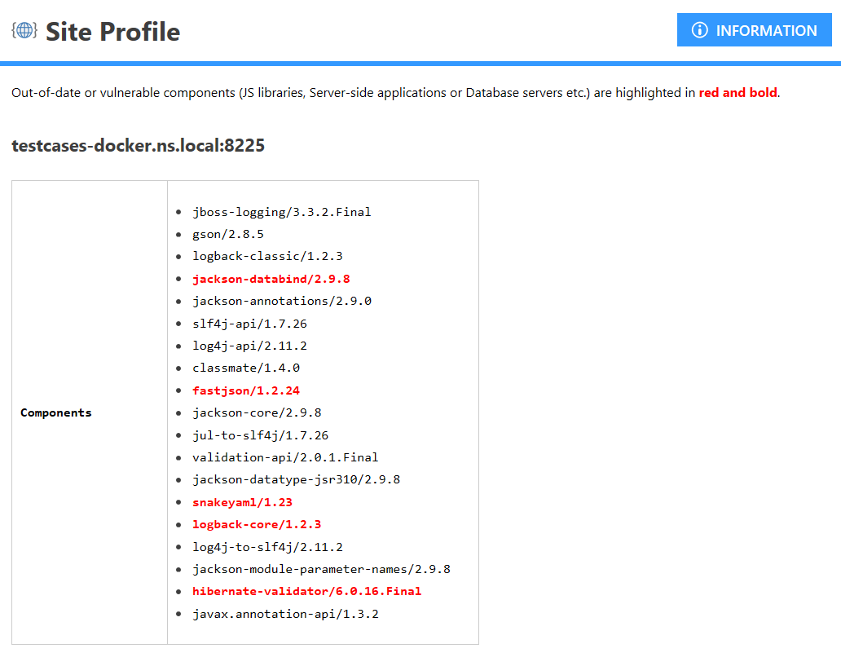Click the globe icon beside Site Profile
The image size is (841, 666).
point(24,29)
